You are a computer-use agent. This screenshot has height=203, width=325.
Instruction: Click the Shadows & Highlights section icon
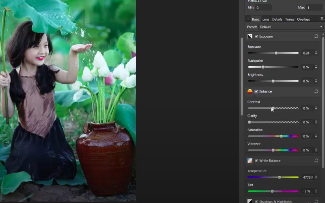point(250,201)
